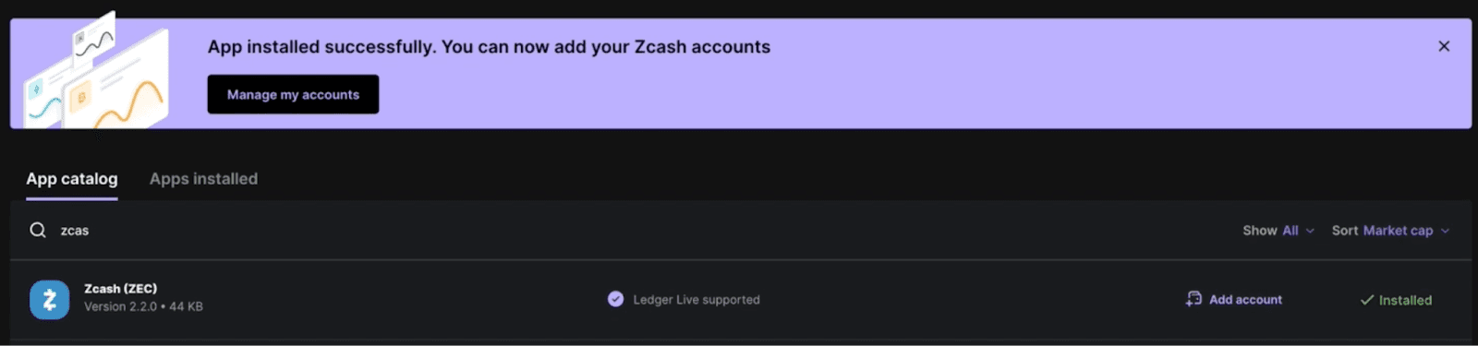This screenshot has width=1478, height=346.
Task: Click the Zcash (ZEC) app name
Action: [x=121, y=289]
